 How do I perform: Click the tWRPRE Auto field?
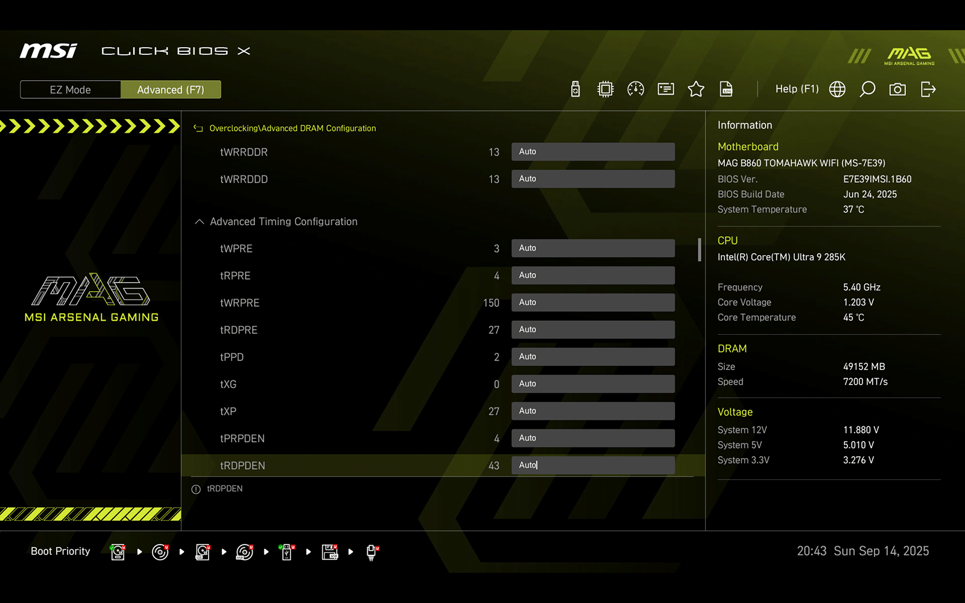593,303
